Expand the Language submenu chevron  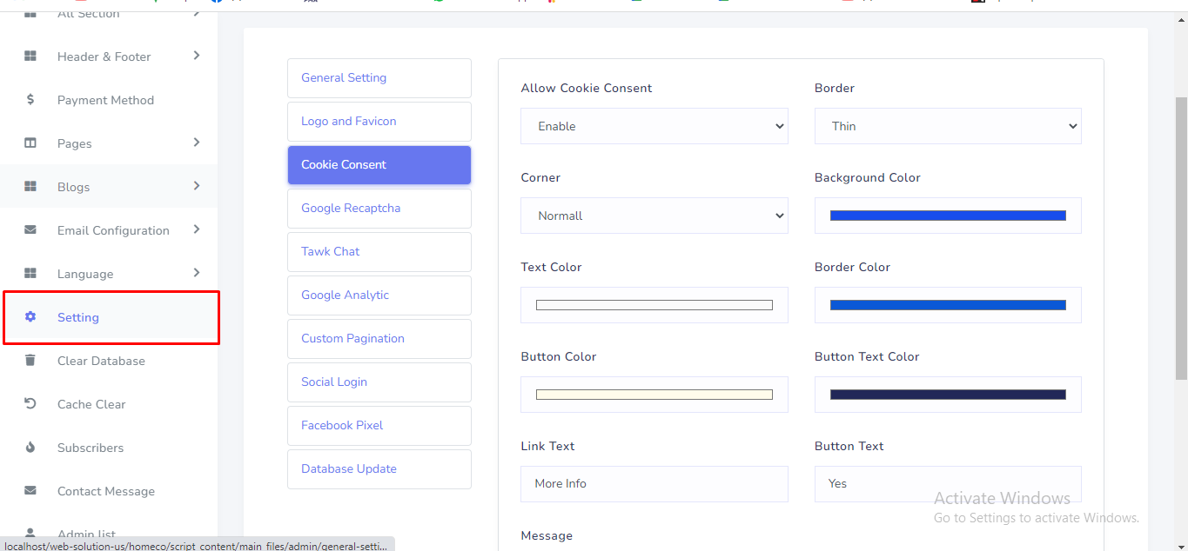(197, 273)
